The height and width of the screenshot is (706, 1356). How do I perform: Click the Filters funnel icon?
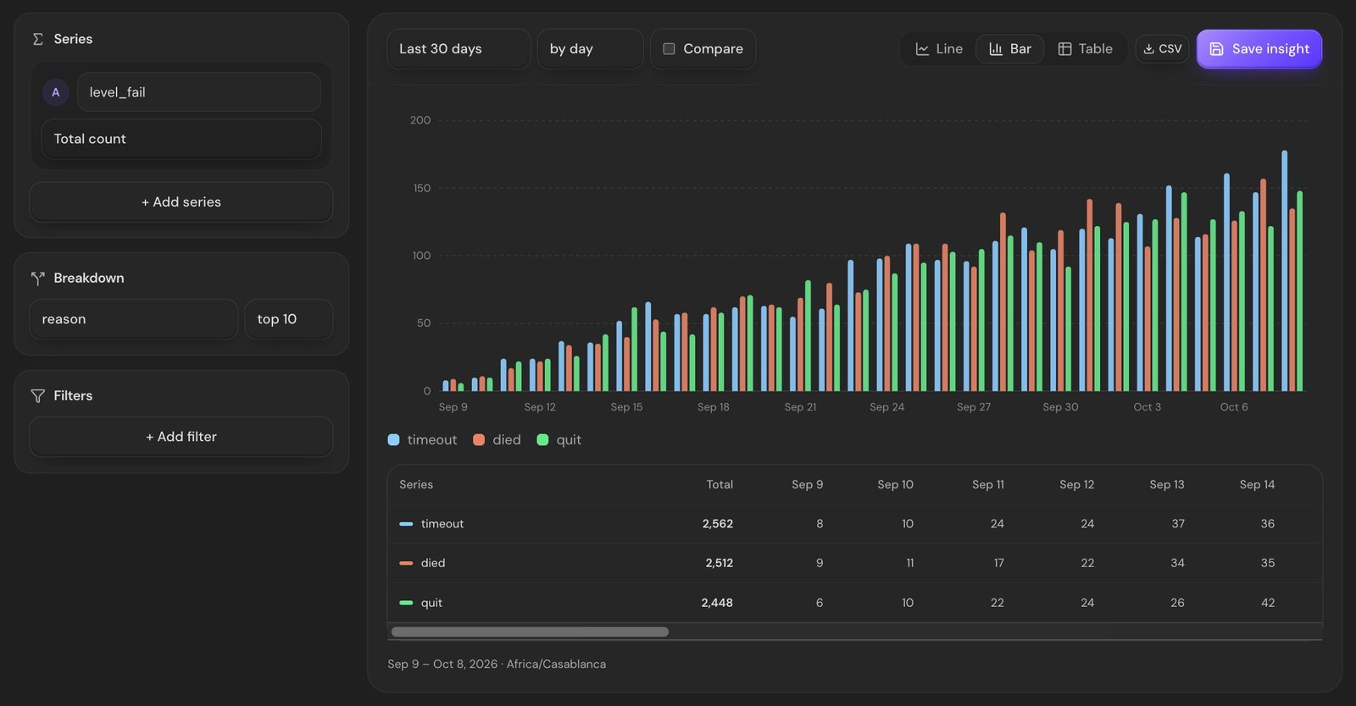pos(37,395)
